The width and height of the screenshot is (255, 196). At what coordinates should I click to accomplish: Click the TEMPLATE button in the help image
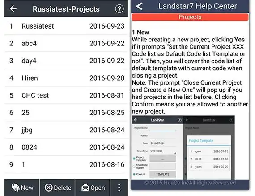[163, 174]
